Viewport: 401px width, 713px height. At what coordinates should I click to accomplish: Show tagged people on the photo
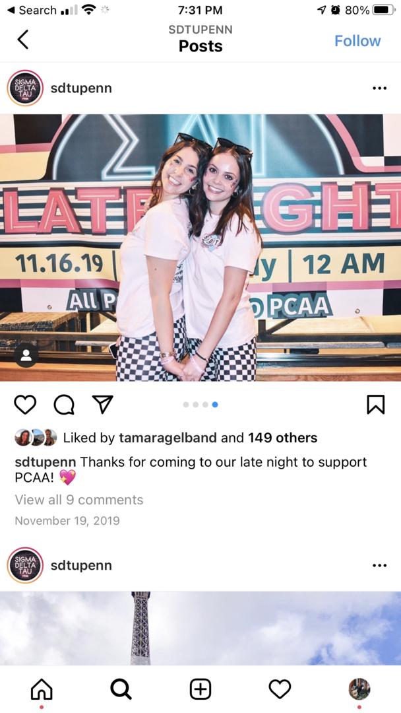(x=26, y=355)
